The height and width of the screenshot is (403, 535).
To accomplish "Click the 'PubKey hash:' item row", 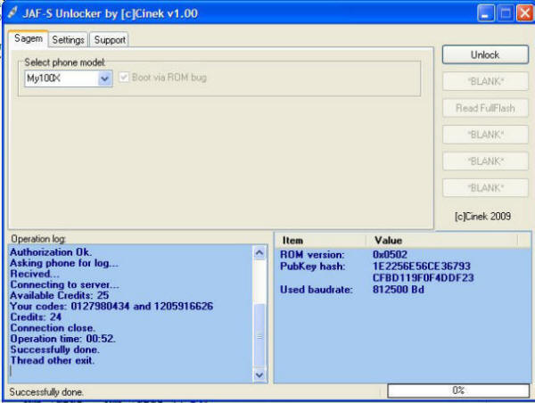I will click(313, 267).
